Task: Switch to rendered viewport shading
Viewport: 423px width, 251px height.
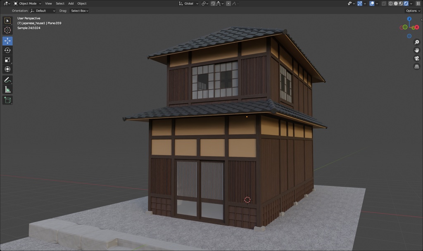Action: click(406, 3)
